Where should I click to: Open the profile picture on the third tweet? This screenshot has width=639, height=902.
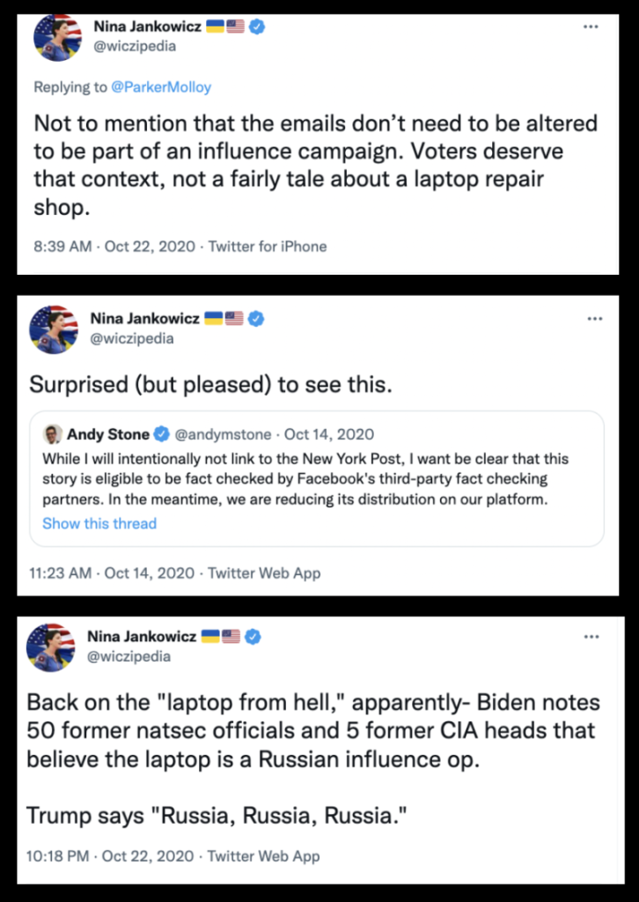pos(54,646)
